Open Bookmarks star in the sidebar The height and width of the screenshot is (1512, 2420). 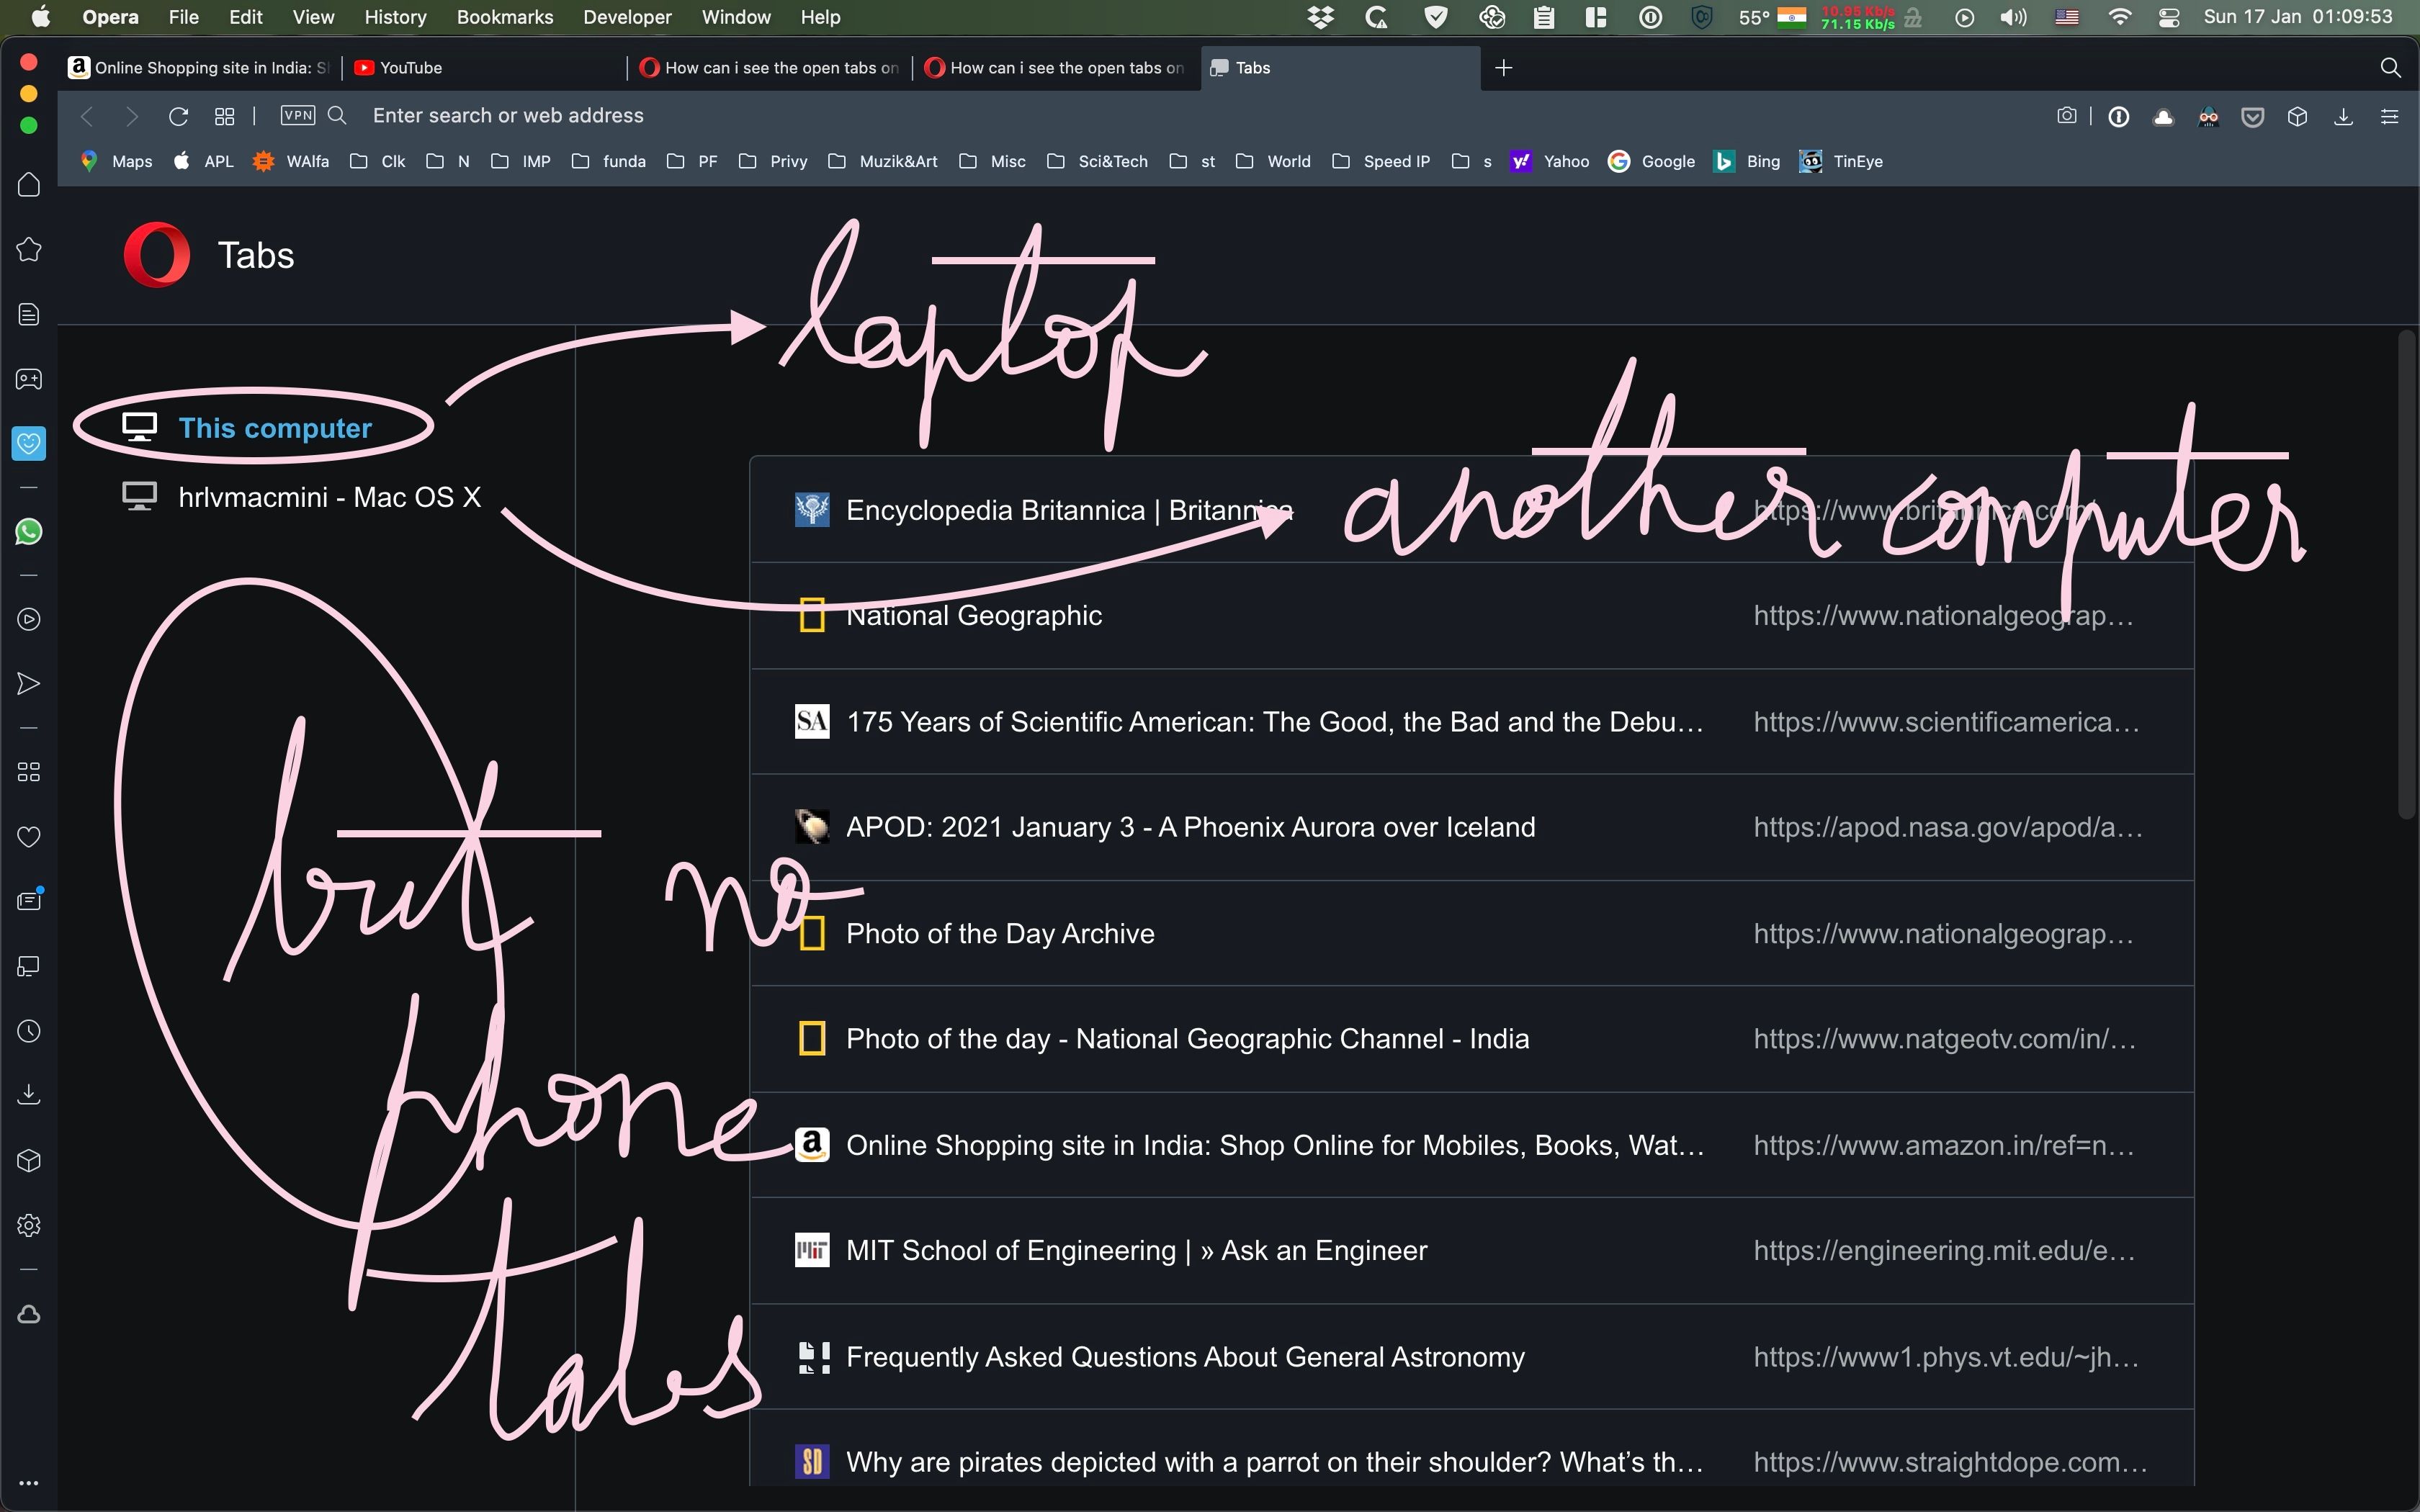pos(29,249)
